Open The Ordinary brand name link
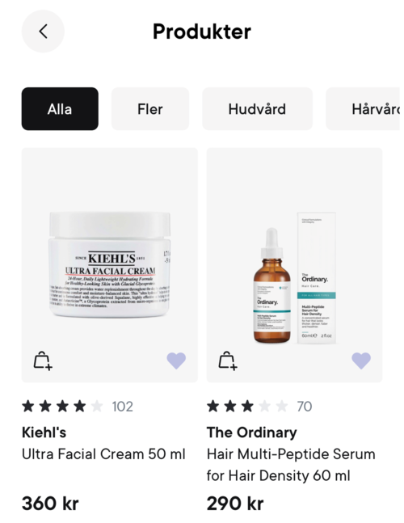 tap(251, 432)
